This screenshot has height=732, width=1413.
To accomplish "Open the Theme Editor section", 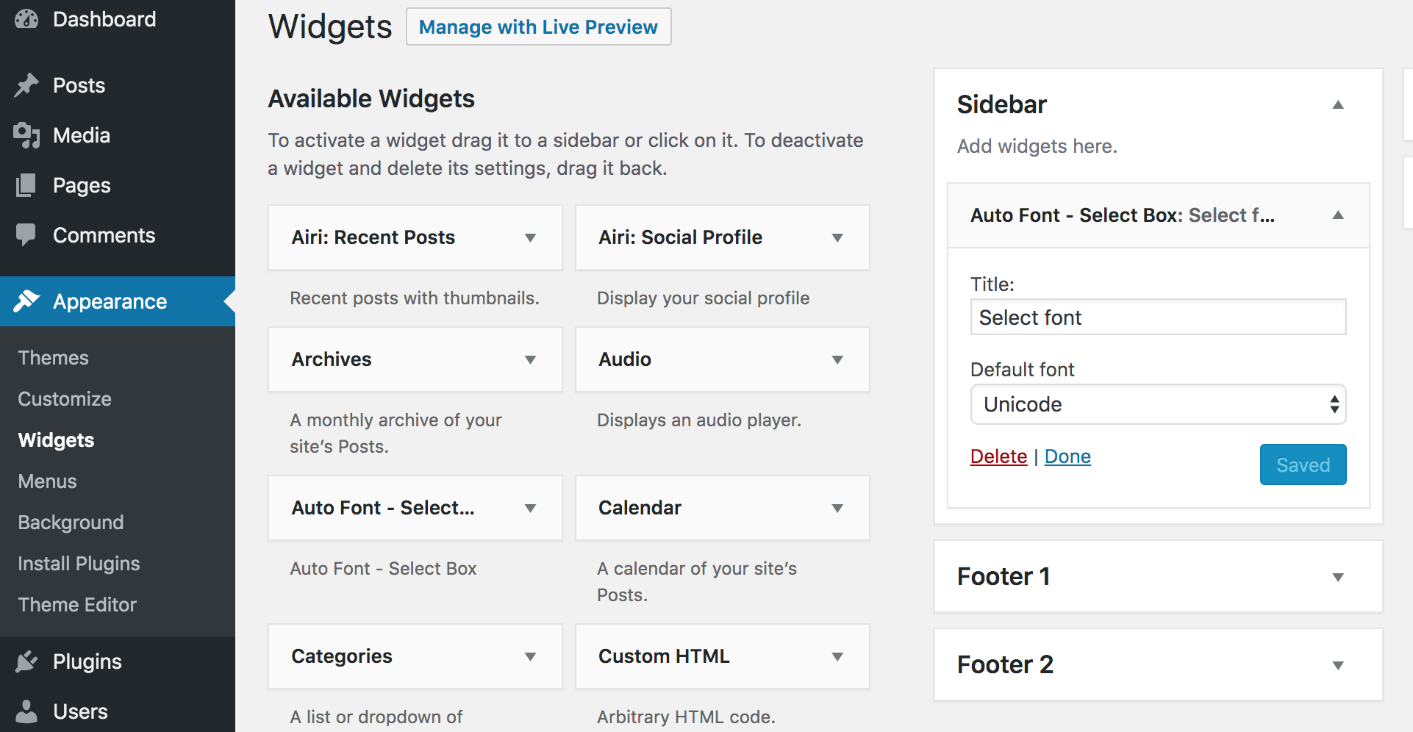I will click(x=76, y=604).
